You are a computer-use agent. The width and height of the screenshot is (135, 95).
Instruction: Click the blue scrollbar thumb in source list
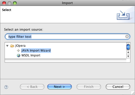pos(128,47)
